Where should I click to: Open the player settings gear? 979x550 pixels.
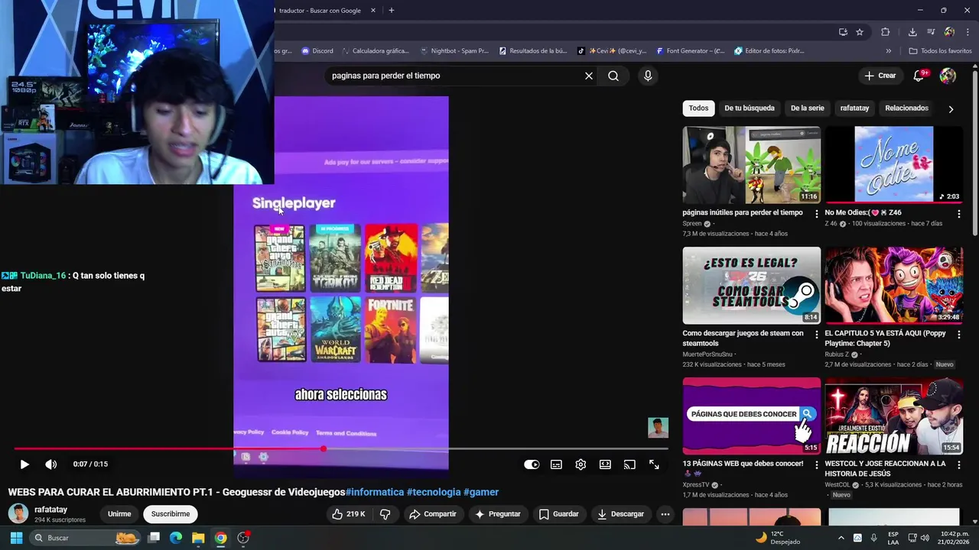tap(581, 464)
